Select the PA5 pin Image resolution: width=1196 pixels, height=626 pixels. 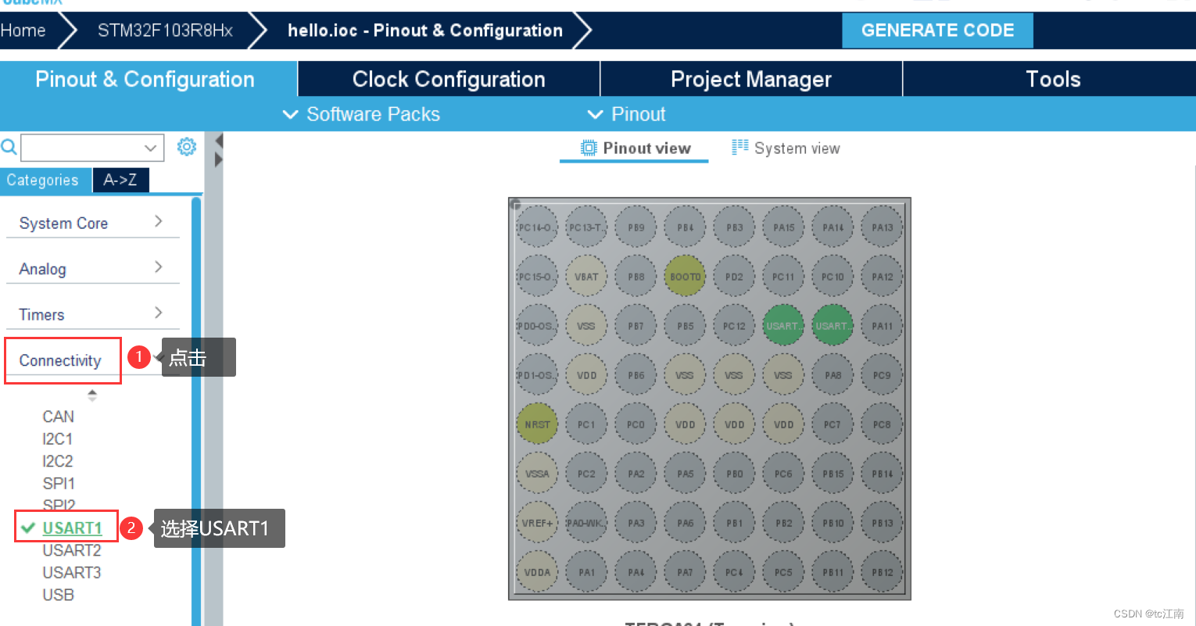point(685,474)
